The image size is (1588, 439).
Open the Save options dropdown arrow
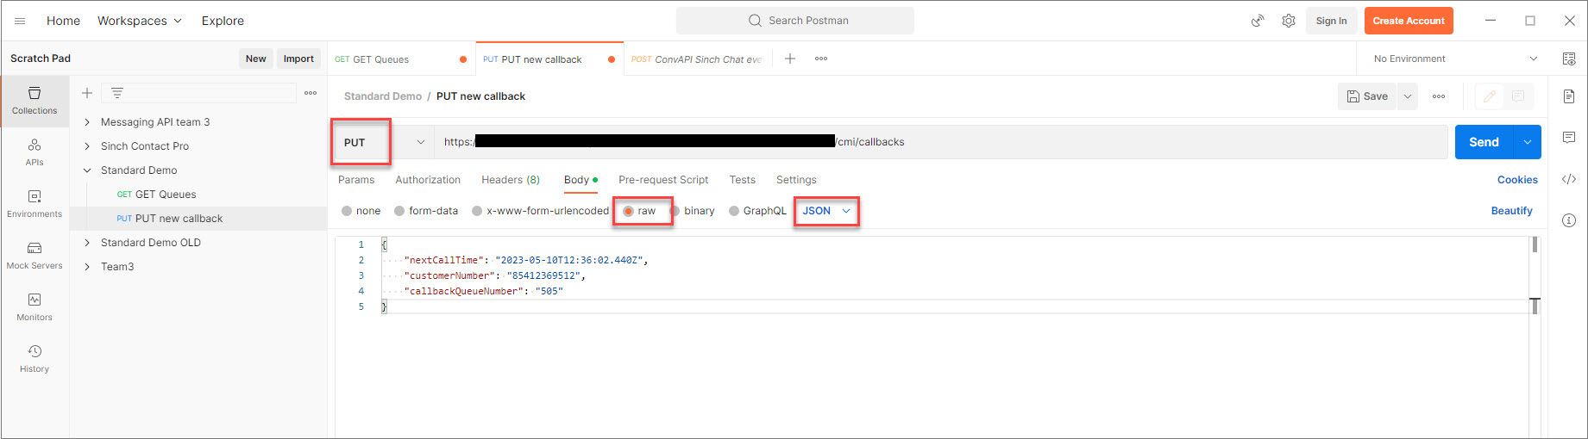(x=1408, y=96)
